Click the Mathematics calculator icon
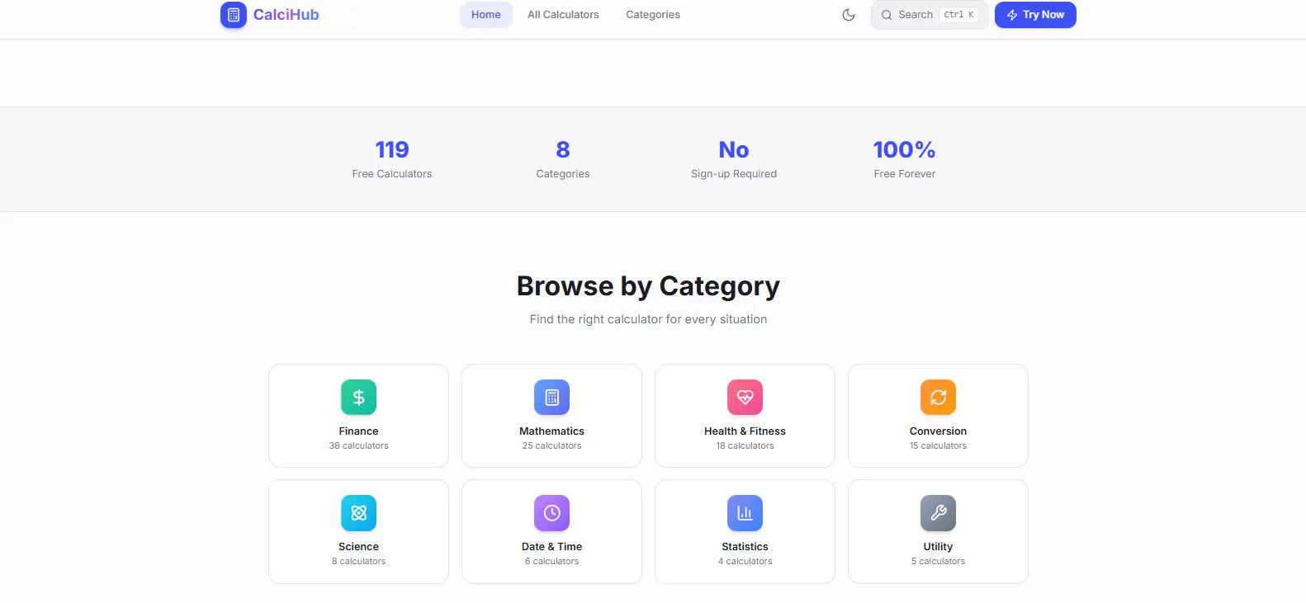1306x603 pixels. click(x=551, y=398)
